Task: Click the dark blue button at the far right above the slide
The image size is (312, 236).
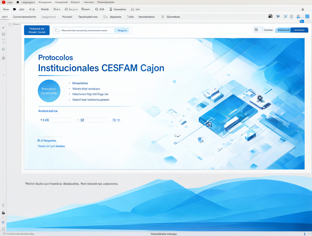Action: [299, 30]
